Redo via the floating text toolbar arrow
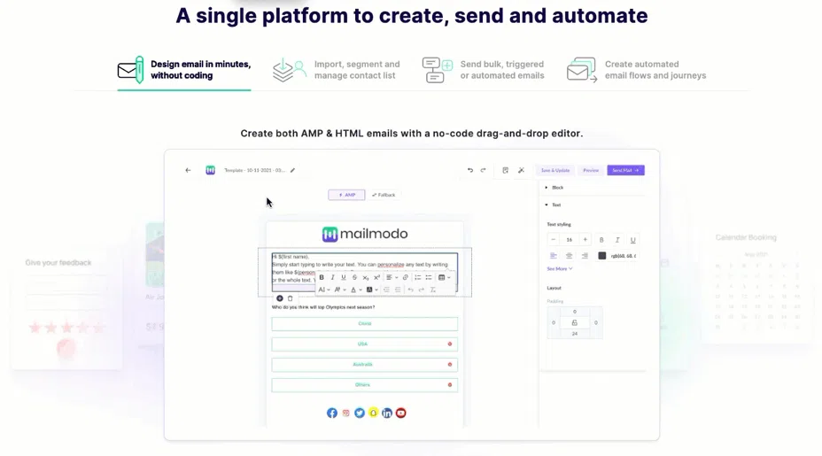Screen dimensions: 822x456 coord(422,290)
